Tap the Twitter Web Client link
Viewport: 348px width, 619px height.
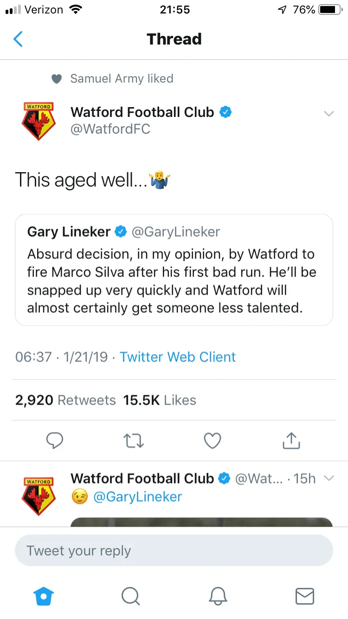tap(178, 357)
